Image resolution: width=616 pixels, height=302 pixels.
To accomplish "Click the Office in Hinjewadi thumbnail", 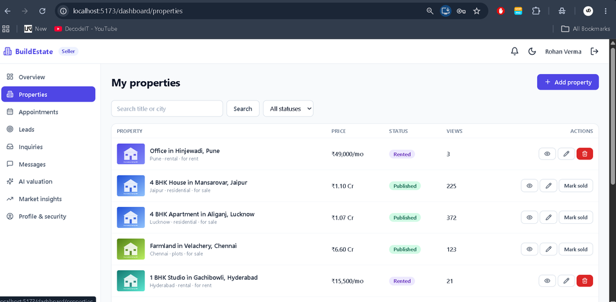I will coord(131,154).
